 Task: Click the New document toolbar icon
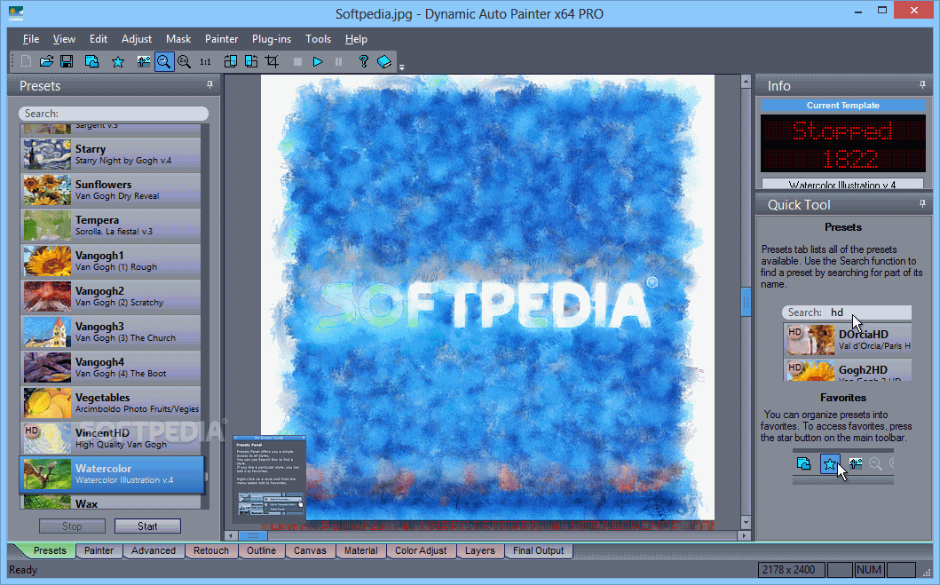[x=26, y=61]
